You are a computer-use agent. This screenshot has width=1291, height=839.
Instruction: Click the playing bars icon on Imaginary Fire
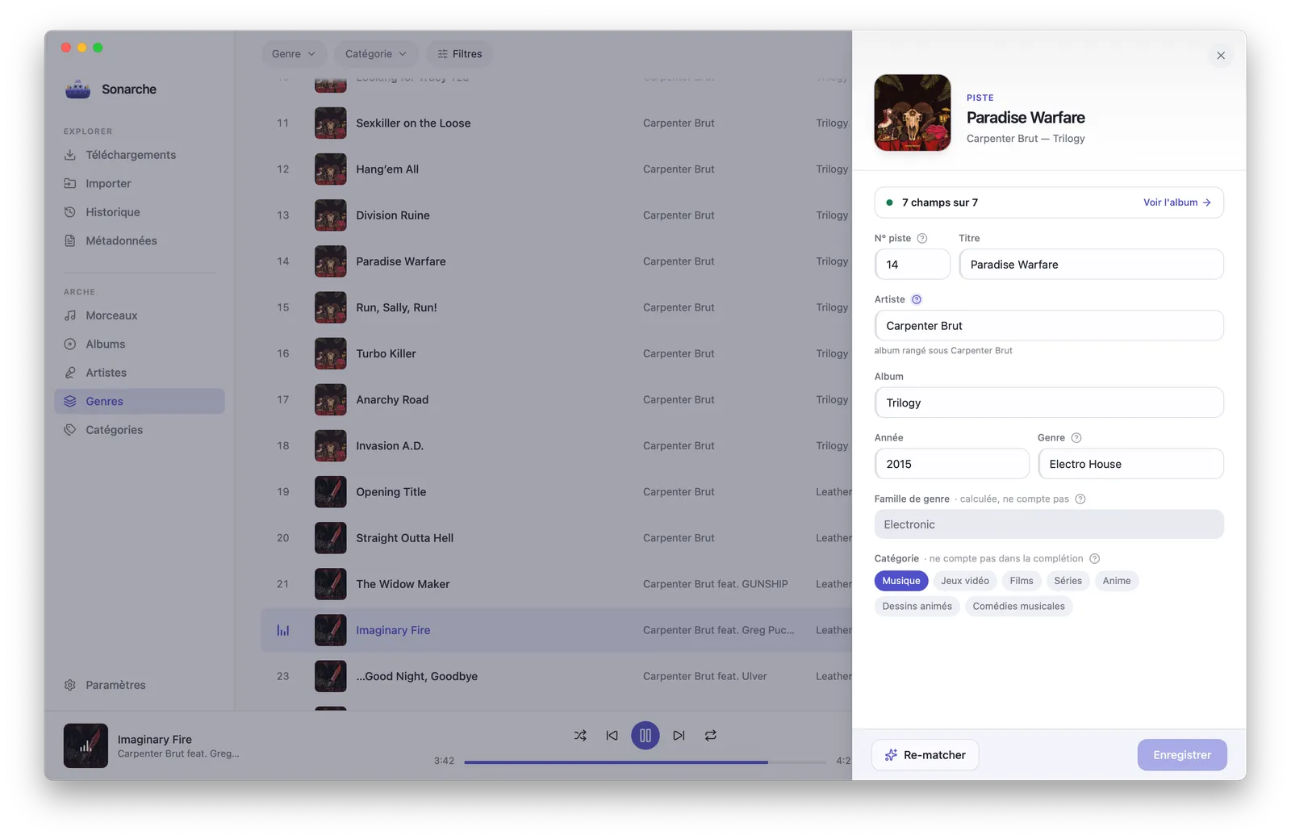click(x=283, y=631)
